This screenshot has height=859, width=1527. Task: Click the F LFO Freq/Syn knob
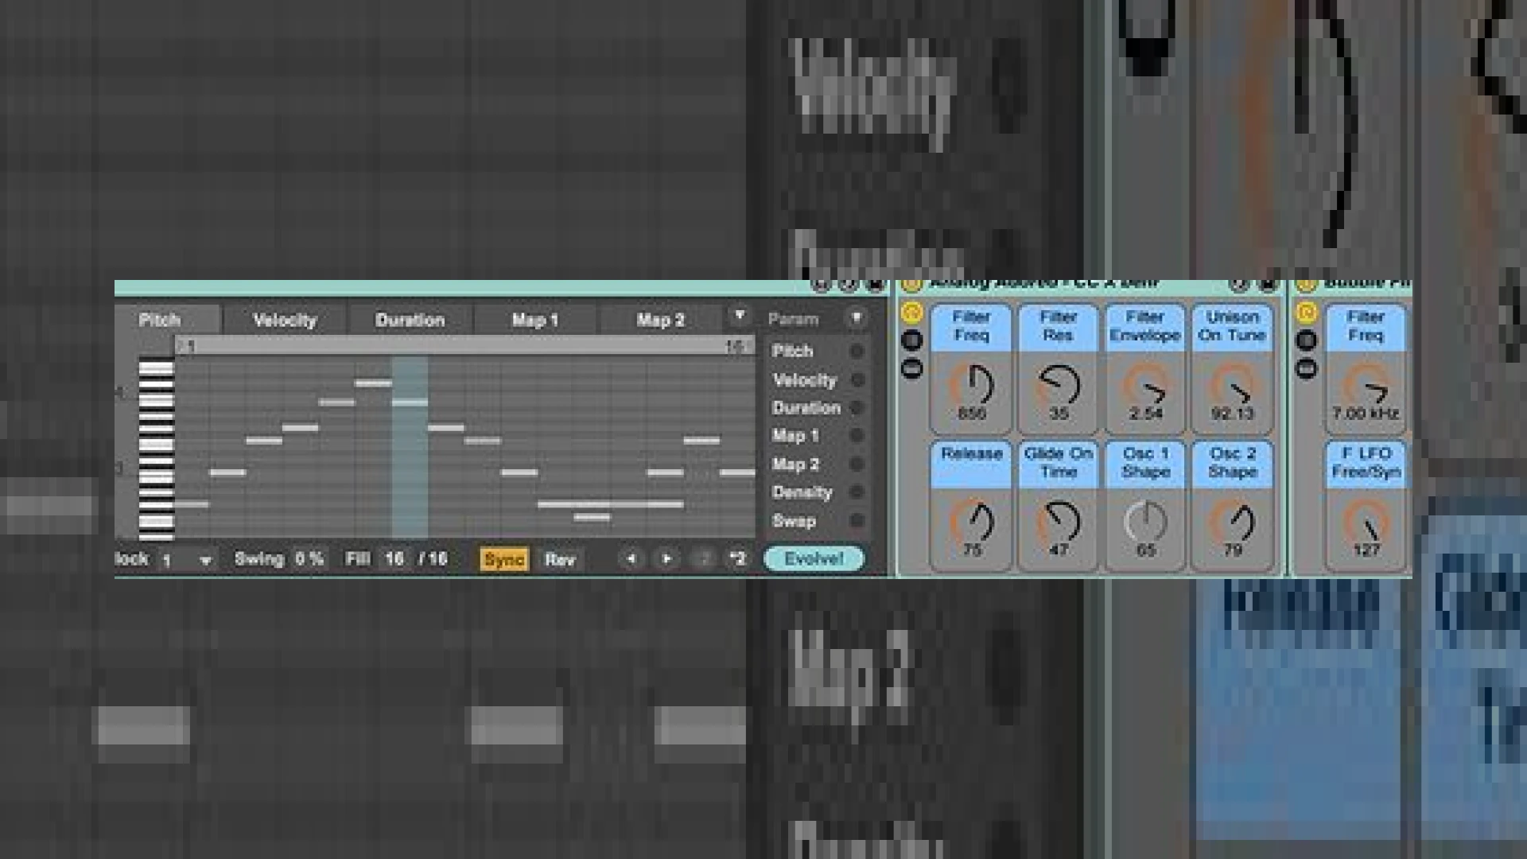(1366, 523)
